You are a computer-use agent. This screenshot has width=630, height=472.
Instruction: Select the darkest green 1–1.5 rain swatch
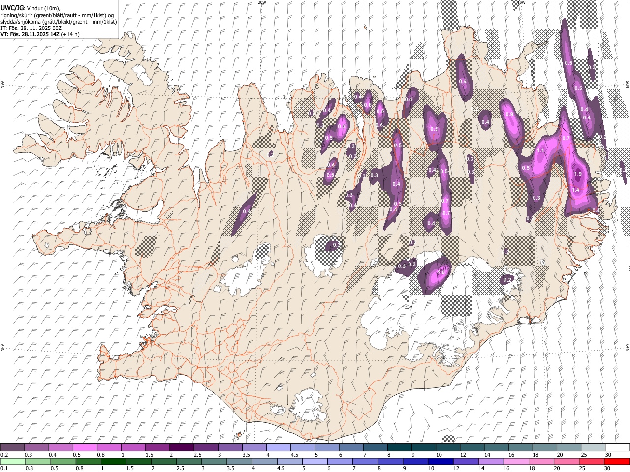tap(114, 461)
